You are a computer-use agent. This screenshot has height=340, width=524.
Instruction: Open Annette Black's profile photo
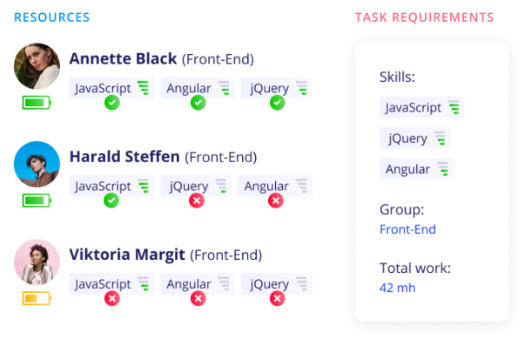coord(37,66)
